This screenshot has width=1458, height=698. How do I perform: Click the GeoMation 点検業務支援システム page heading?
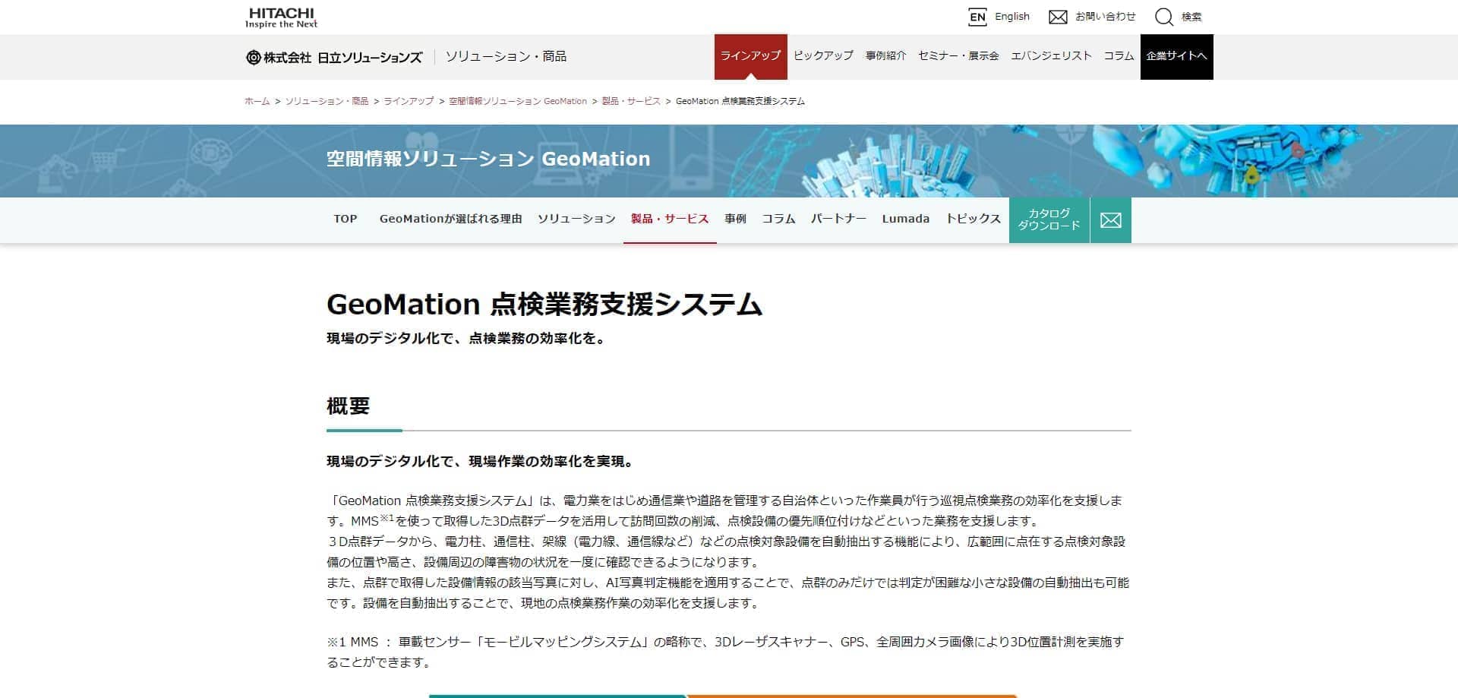pos(544,305)
